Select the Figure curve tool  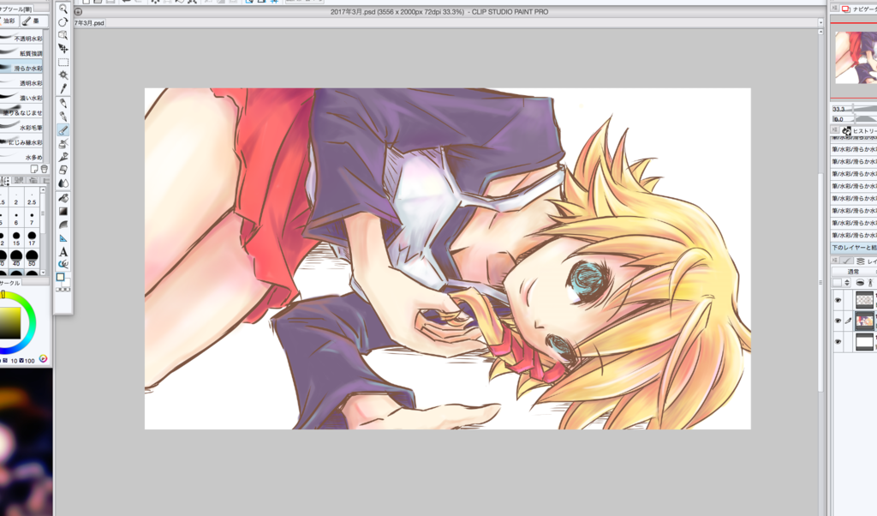63,225
